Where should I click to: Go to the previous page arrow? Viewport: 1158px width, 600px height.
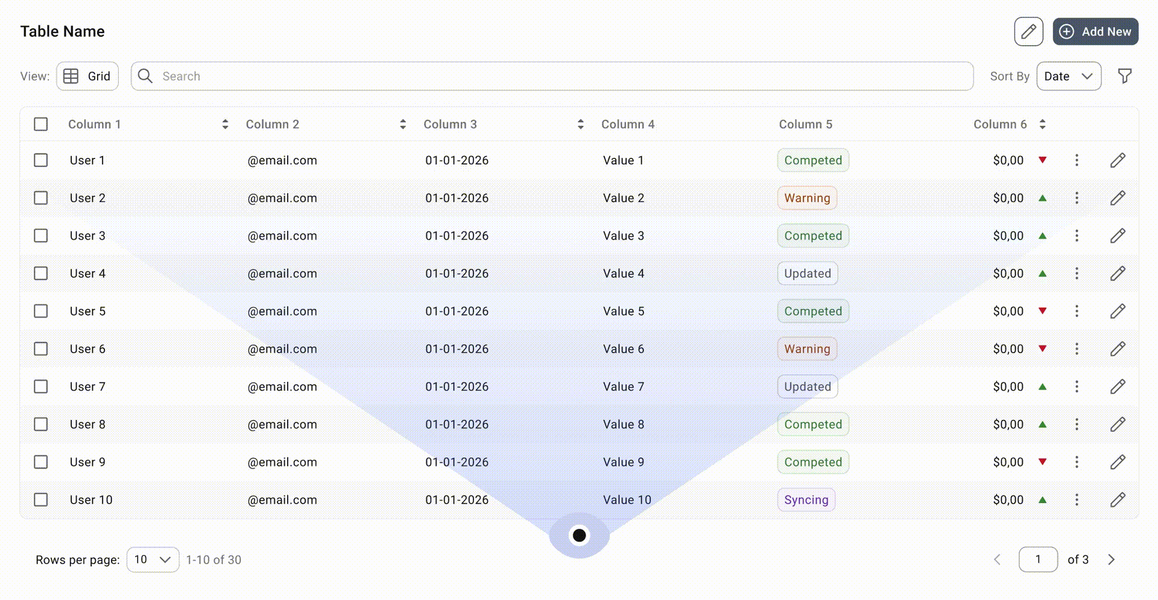997,560
